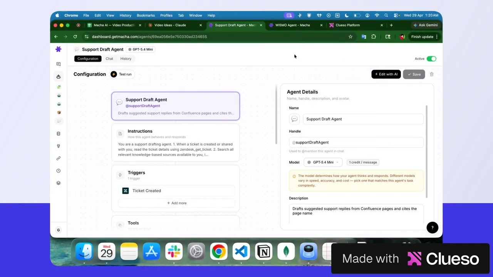Image resolution: width=493 pixels, height=277 pixels.
Task: Switch to the Configuration tab
Action: point(88,59)
